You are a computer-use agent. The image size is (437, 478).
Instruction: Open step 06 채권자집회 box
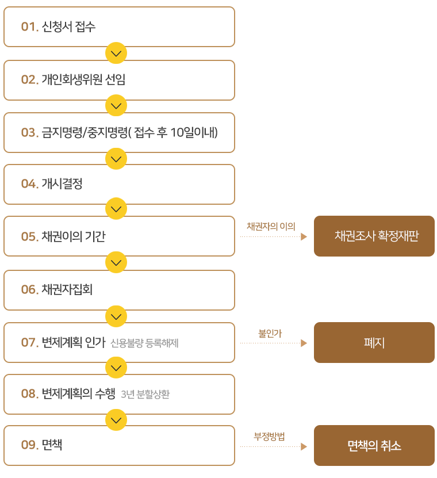(x=119, y=290)
